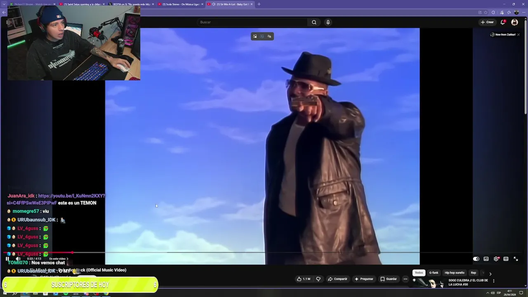Open the YouTube account avatar menu
Viewport: 528px width, 297px height.
(514, 22)
